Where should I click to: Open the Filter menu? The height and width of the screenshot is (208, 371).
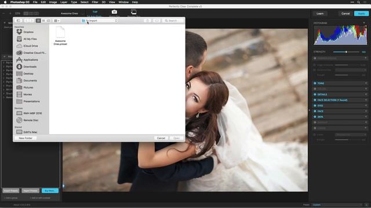pos(95,2)
